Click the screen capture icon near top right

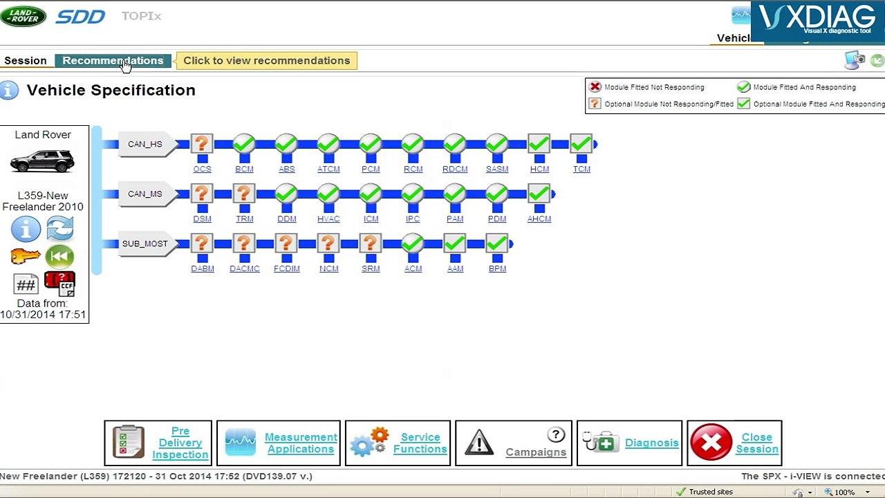(855, 60)
